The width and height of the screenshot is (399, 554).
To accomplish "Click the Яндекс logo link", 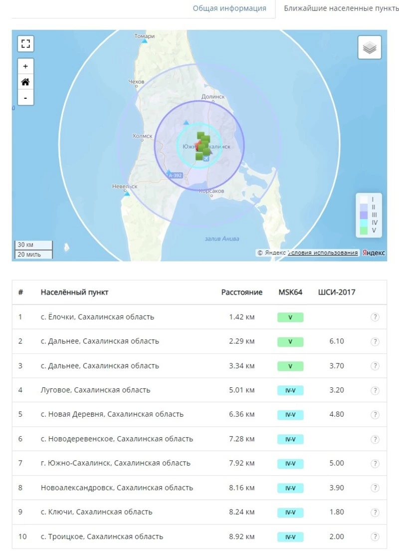I will tap(374, 253).
